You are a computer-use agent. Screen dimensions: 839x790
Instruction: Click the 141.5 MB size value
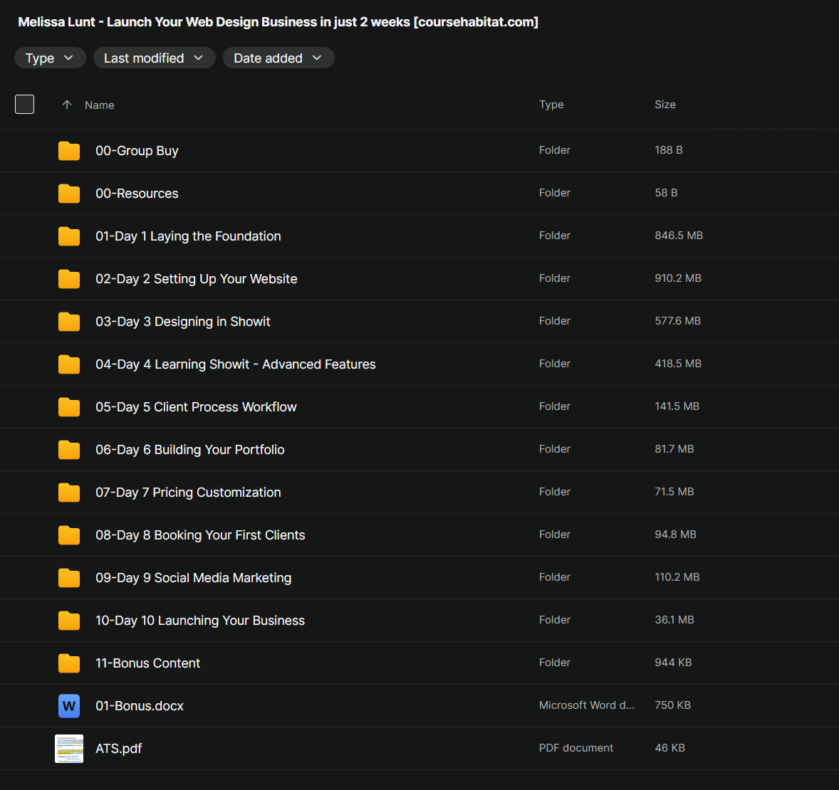tap(677, 406)
